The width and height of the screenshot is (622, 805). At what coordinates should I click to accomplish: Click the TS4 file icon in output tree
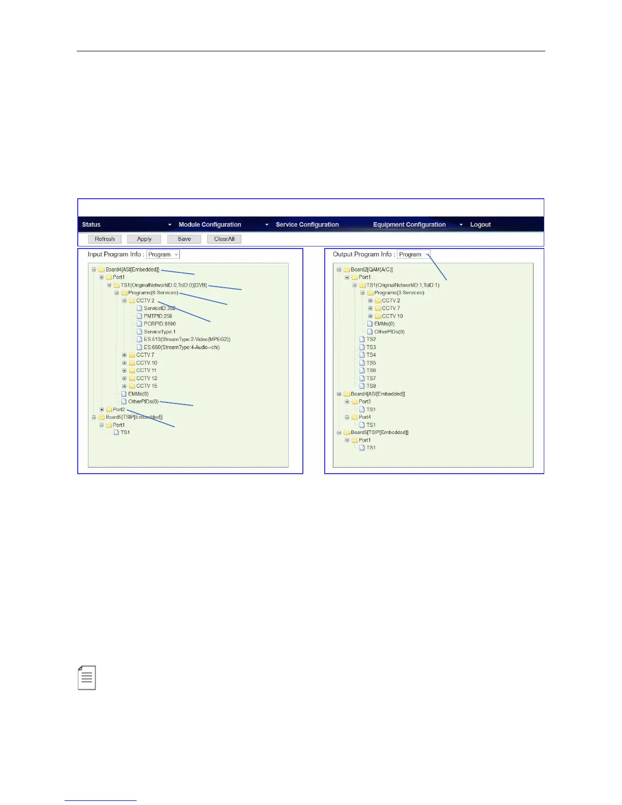click(362, 355)
